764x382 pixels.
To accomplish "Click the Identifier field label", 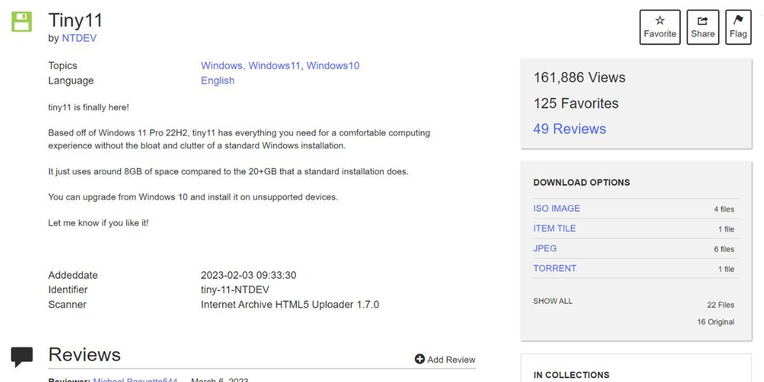I will pos(68,290).
